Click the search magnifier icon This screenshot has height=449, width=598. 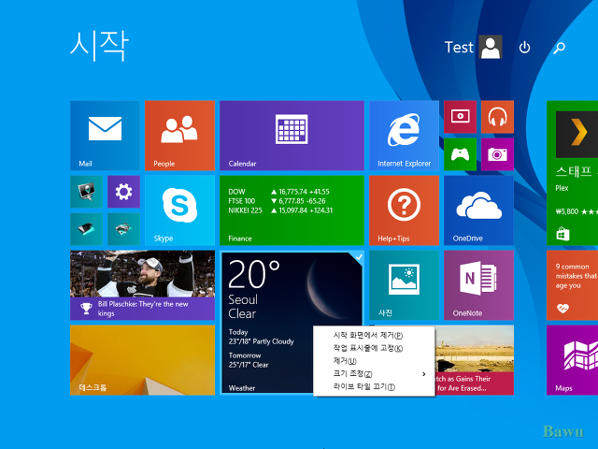pyautogui.click(x=559, y=48)
